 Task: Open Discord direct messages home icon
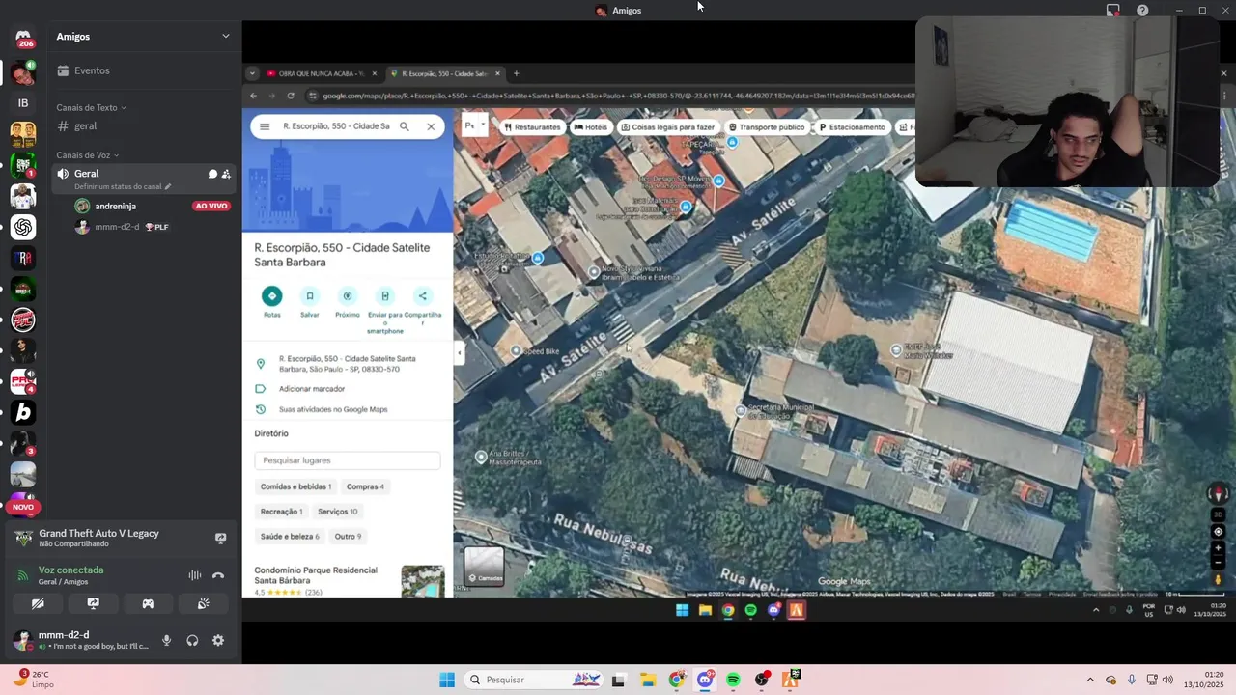pyautogui.click(x=23, y=38)
